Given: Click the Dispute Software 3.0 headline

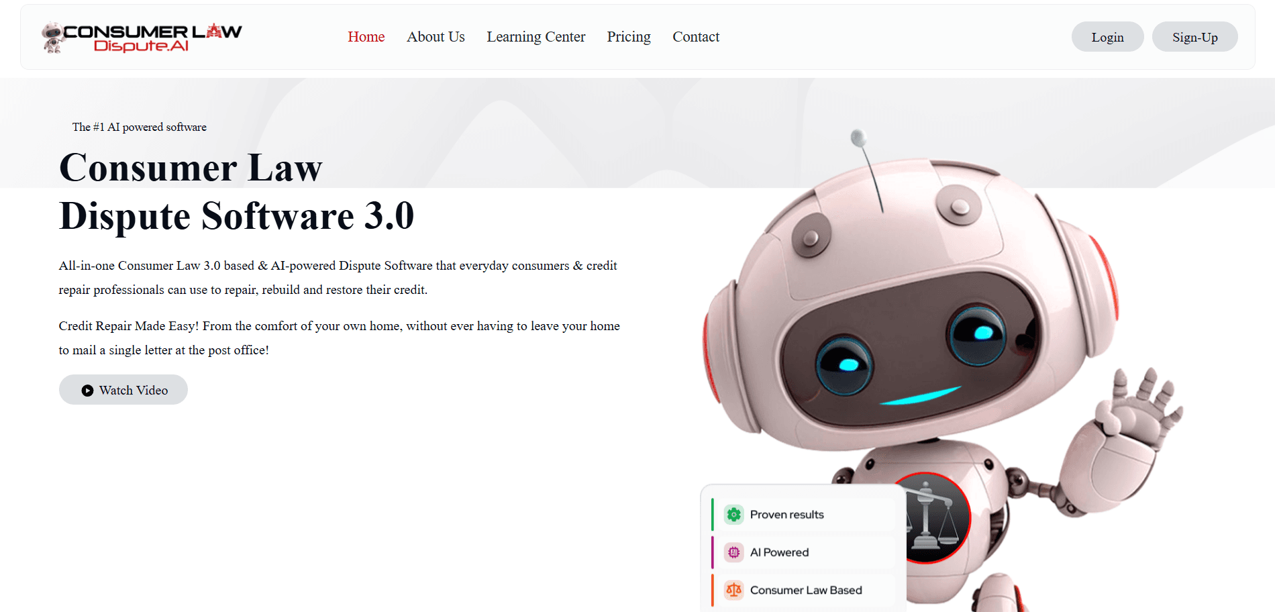Looking at the screenshot, I should [236, 216].
